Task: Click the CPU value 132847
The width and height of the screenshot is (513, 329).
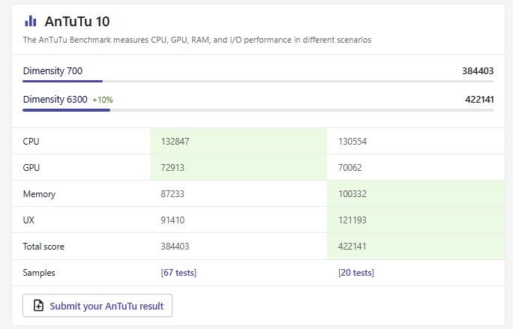Action: (175, 142)
